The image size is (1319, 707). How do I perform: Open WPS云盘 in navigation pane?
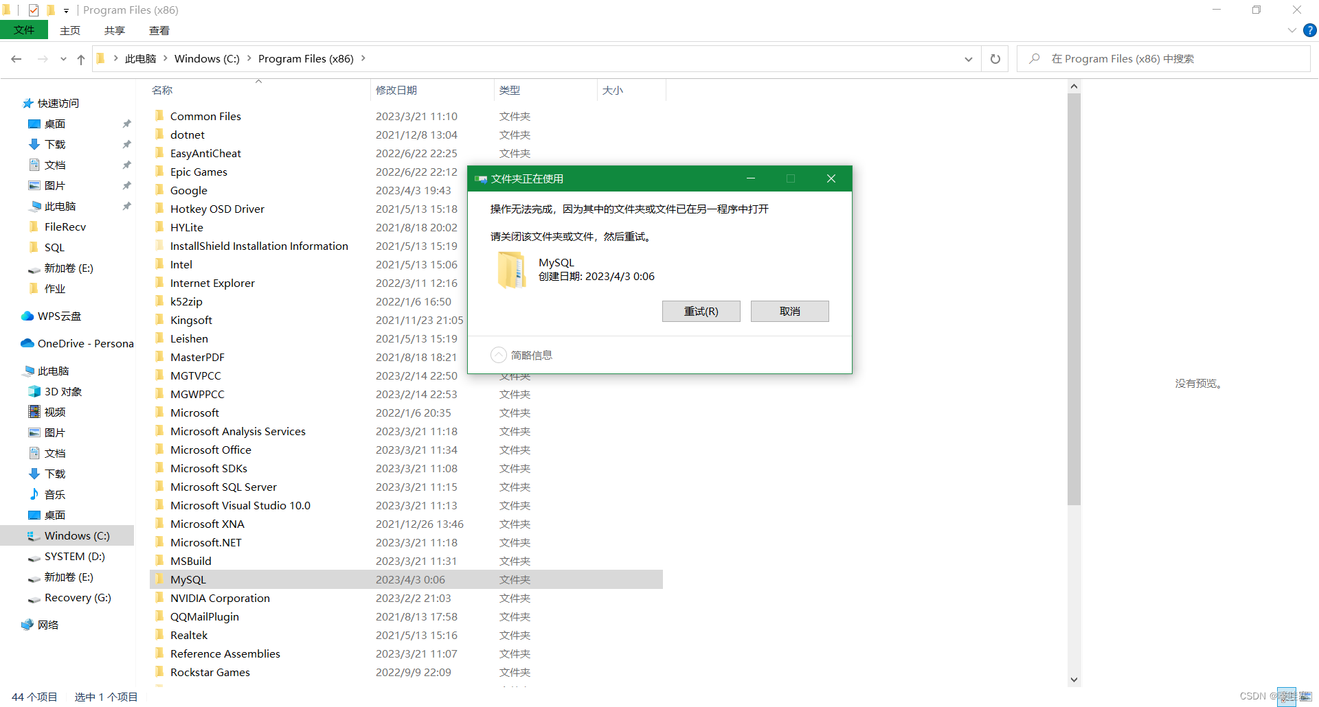(59, 316)
